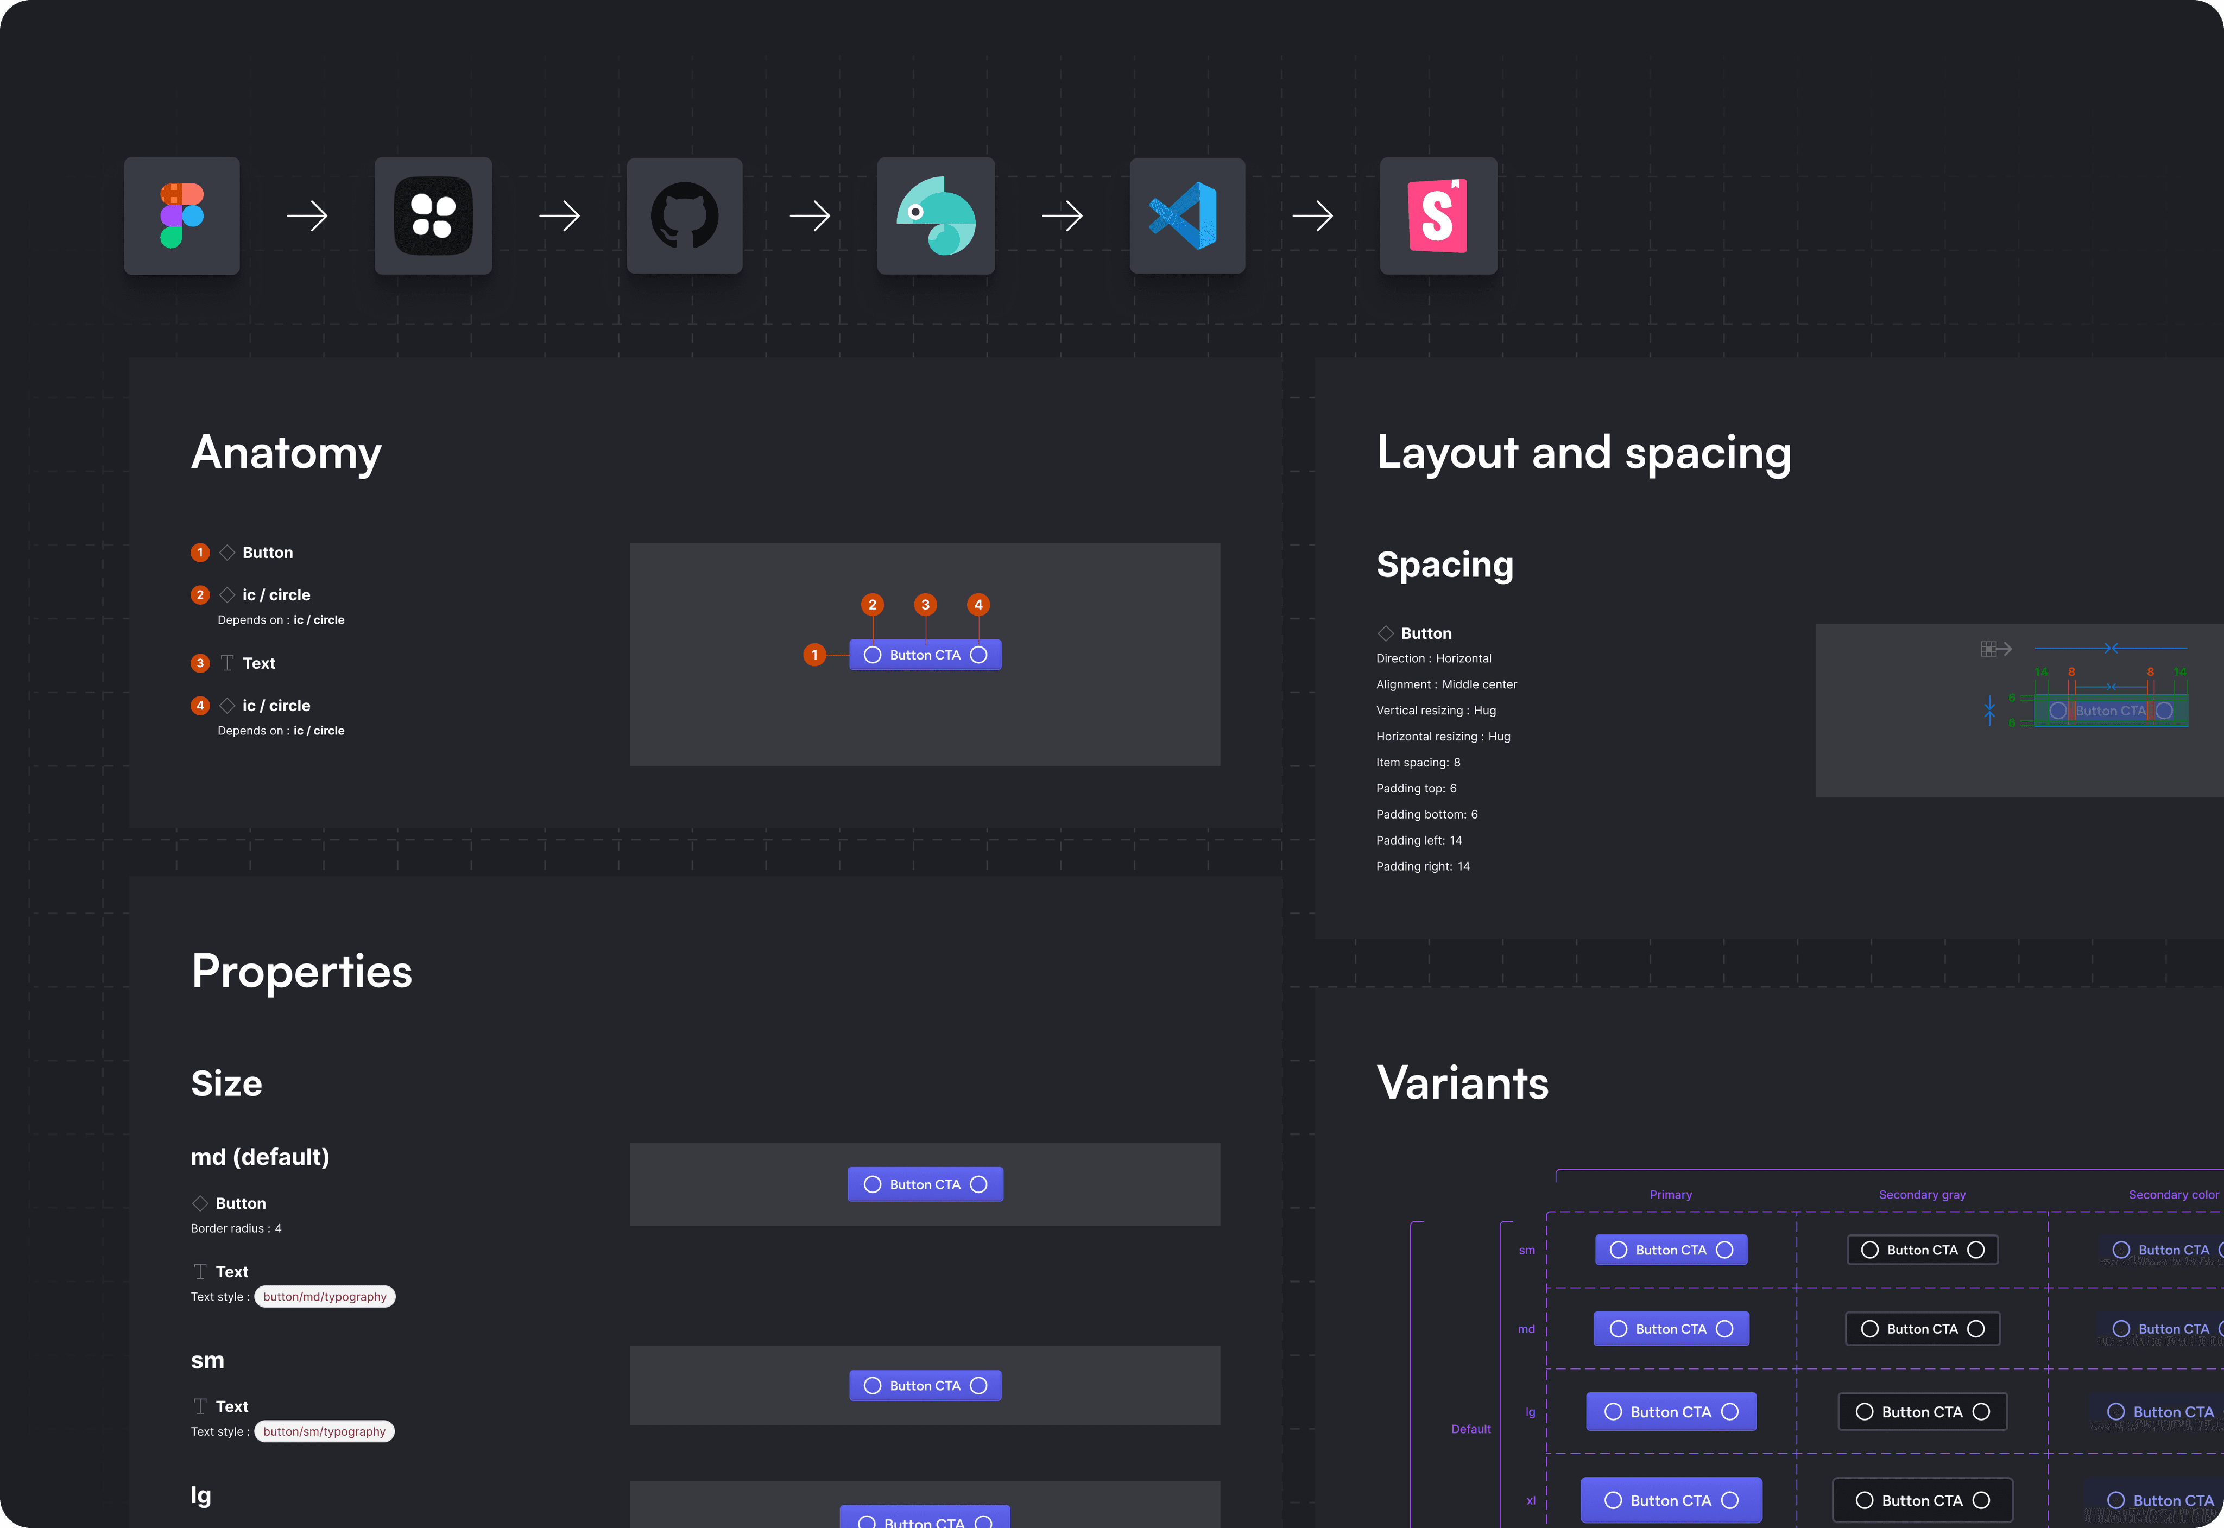The width and height of the screenshot is (2224, 1528).
Task: Click the teal chameleon app icon
Action: 936,215
